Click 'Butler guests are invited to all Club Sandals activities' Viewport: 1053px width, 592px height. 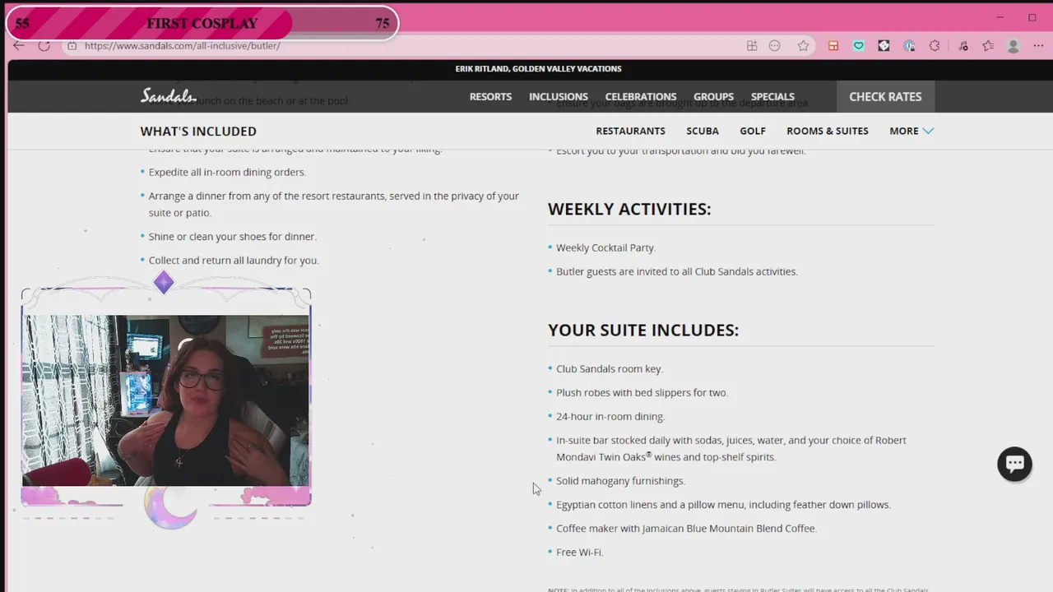pyautogui.click(x=676, y=271)
